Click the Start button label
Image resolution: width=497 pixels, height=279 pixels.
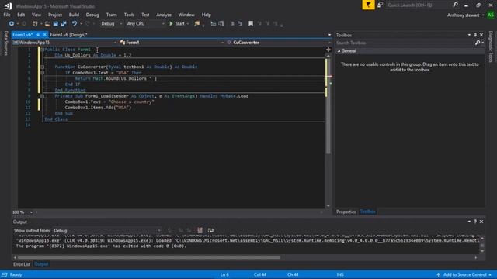(x=179, y=24)
